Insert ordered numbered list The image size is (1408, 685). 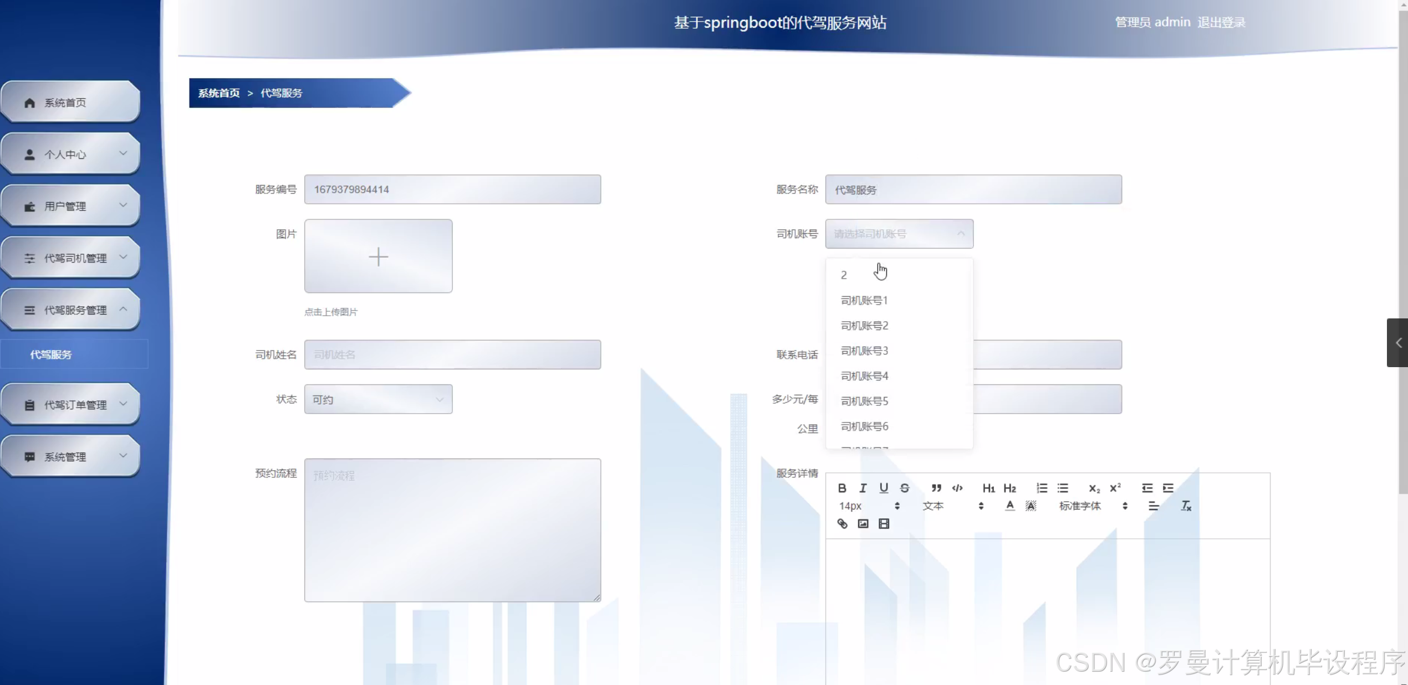(1042, 488)
